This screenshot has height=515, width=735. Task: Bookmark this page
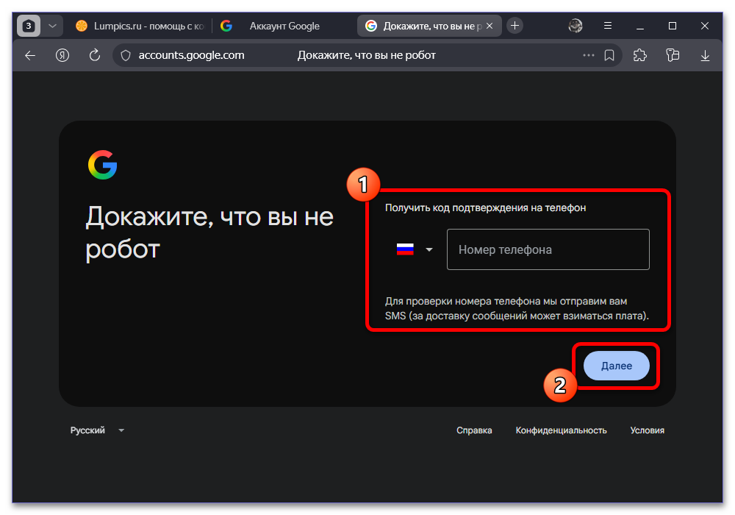point(609,55)
